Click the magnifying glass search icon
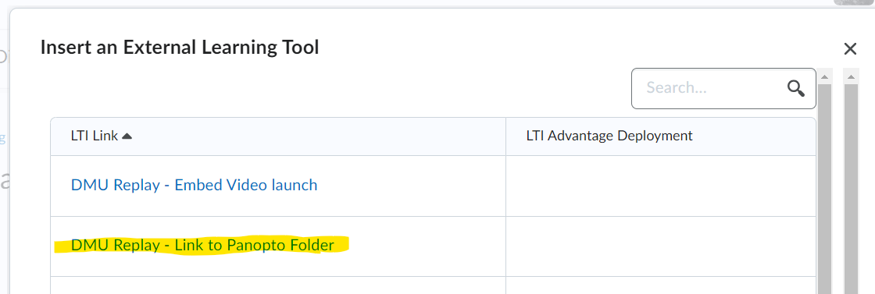The width and height of the screenshot is (875, 294). click(796, 88)
